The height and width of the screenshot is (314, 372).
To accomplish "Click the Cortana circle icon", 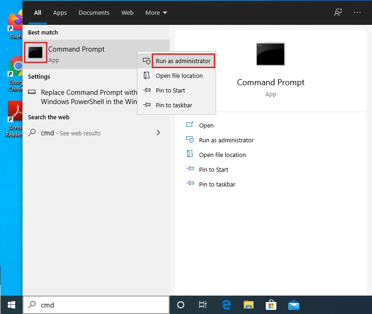I will 180,304.
